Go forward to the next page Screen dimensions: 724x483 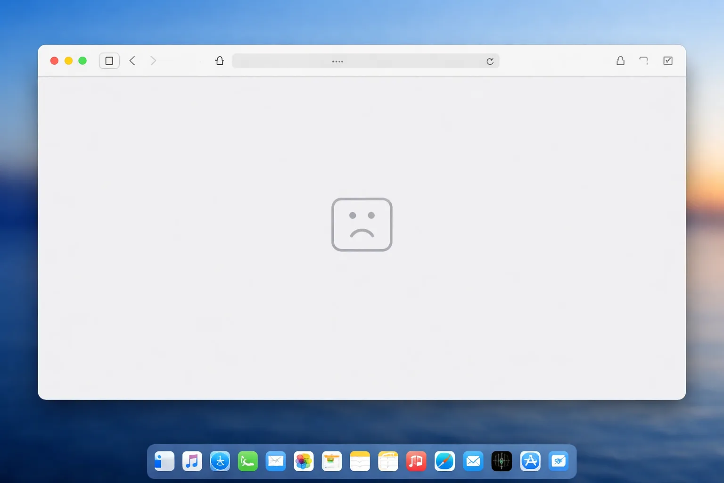click(x=153, y=61)
